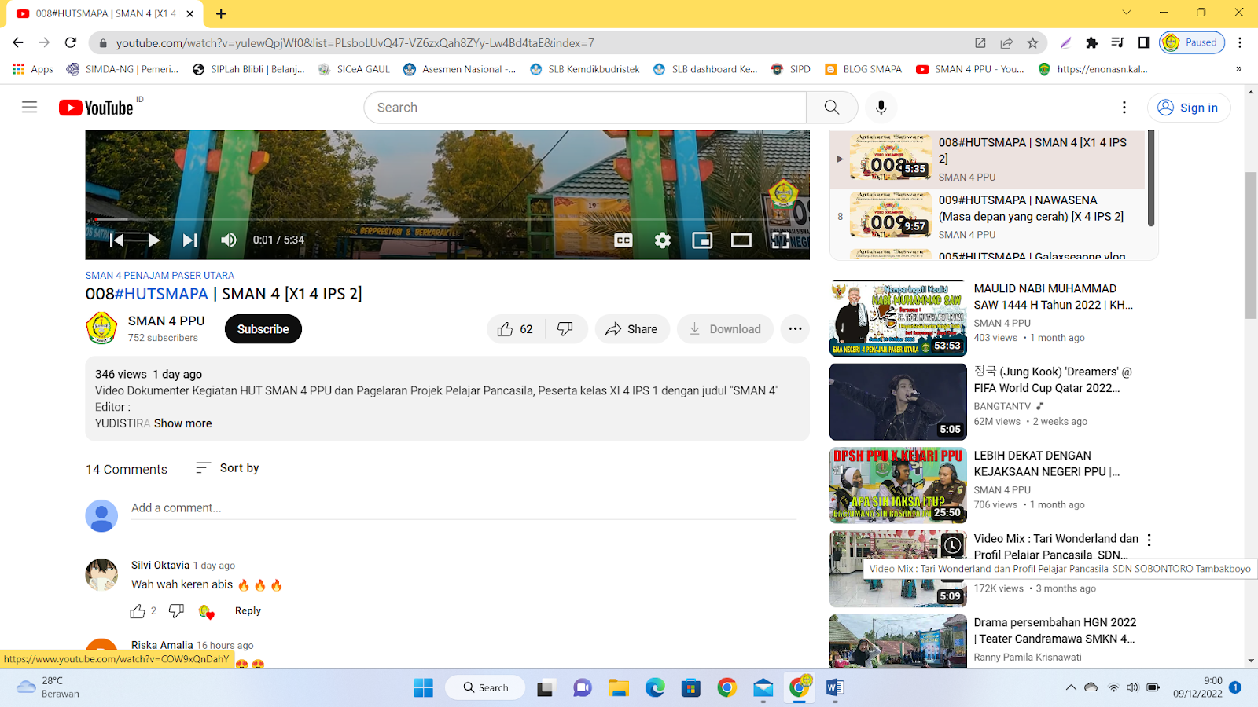This screenshot has height=707, width=1258.
Task: Enter full screen mode
Action: [x=780, y=240]
